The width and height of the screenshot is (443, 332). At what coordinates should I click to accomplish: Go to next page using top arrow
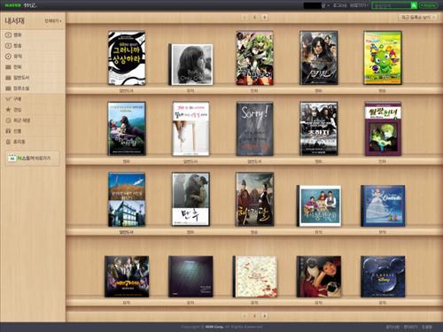pyautogui.click(x=265, y=18)
